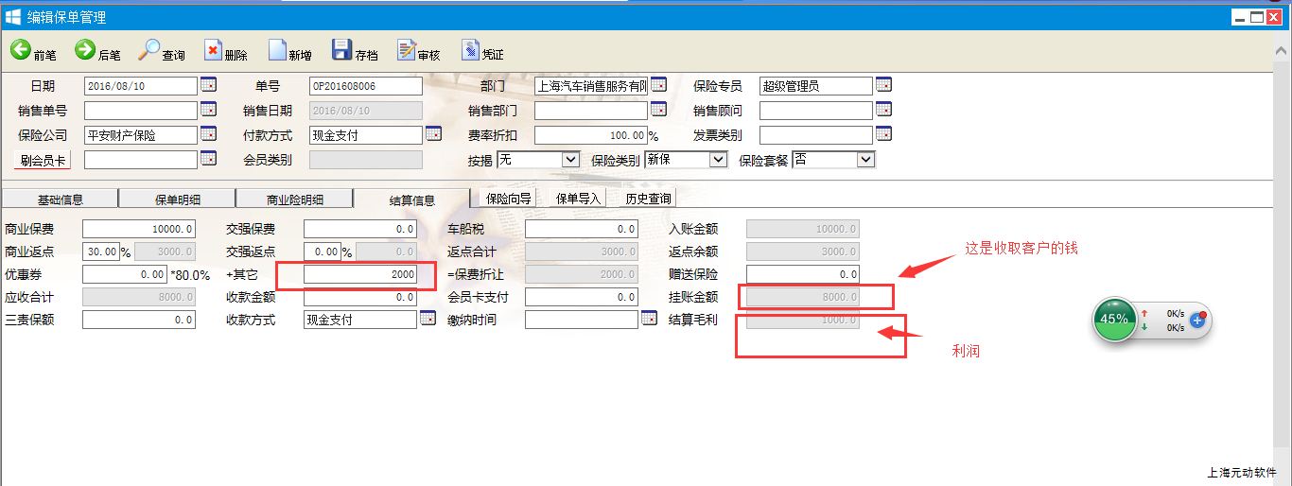This screenshot has width=1292, height=486.
Task: Save the policy with 存档 icon
Action: click(341, 51)
